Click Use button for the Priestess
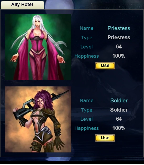Viewport: 144px width, 165px height. [105, 66]
